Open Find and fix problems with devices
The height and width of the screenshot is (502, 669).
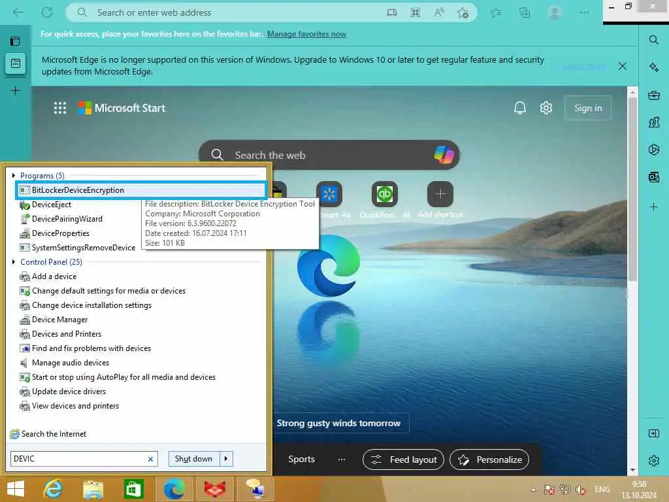click(91, 348)
